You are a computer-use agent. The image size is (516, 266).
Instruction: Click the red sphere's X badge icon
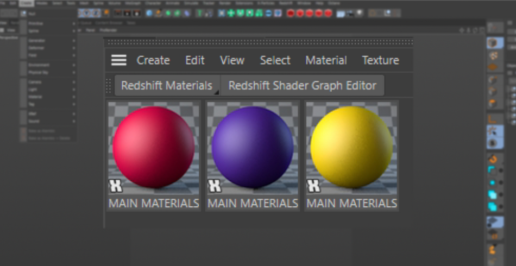[x=116, y=186]
